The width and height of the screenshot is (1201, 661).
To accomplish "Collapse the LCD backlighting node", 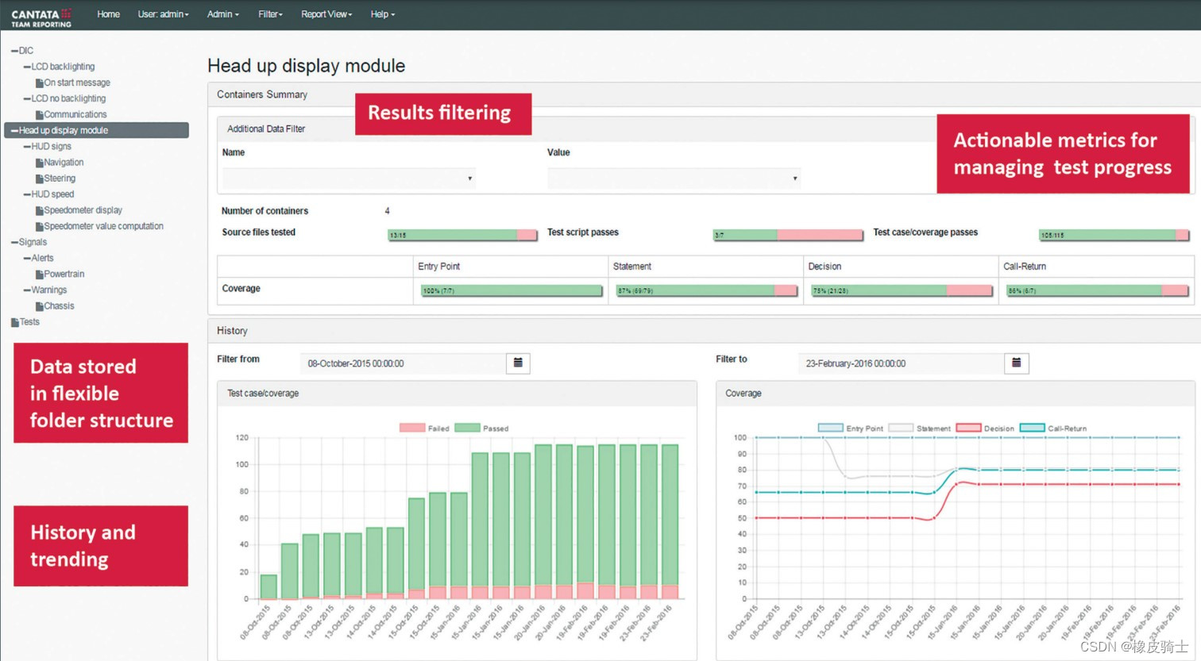I will point(27,67).
